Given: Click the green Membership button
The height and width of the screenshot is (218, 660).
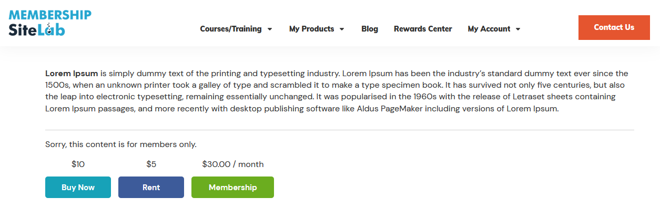Looking at the screenshot, I should click(x=232, y=188).
